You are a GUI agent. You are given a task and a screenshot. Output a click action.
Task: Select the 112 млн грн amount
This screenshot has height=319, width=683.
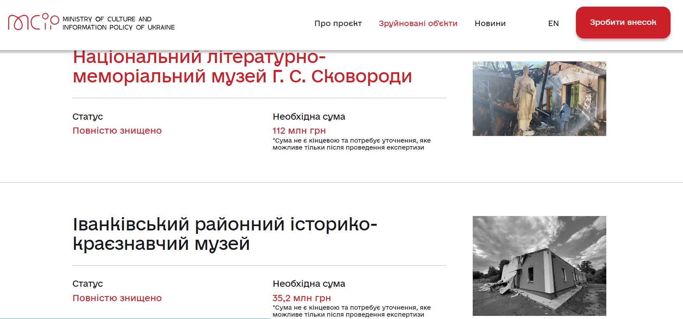pos(299,131)
